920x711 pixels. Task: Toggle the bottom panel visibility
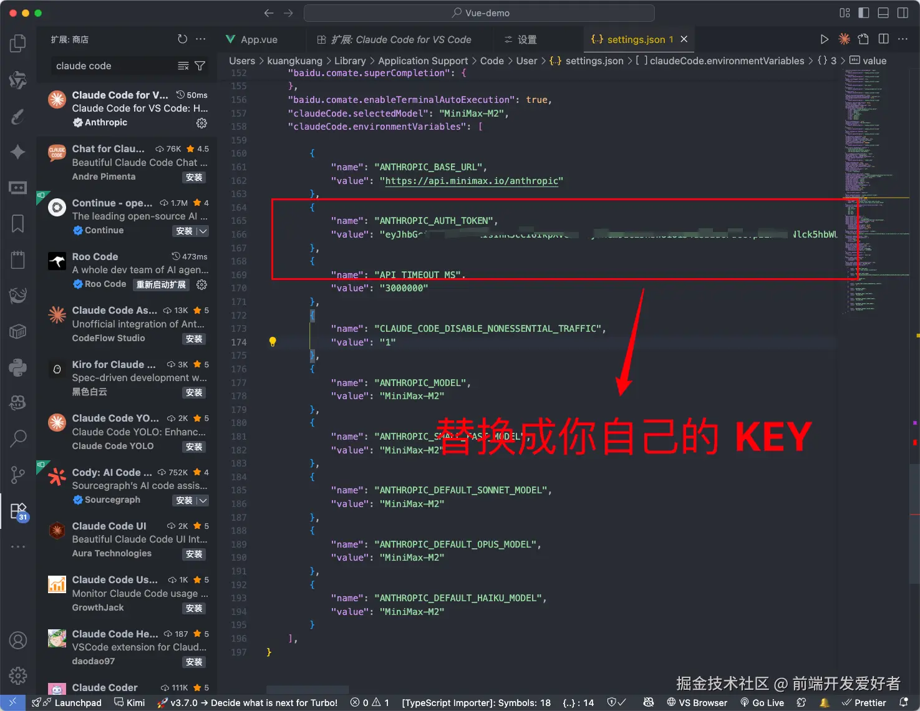(x=883, y=13)
